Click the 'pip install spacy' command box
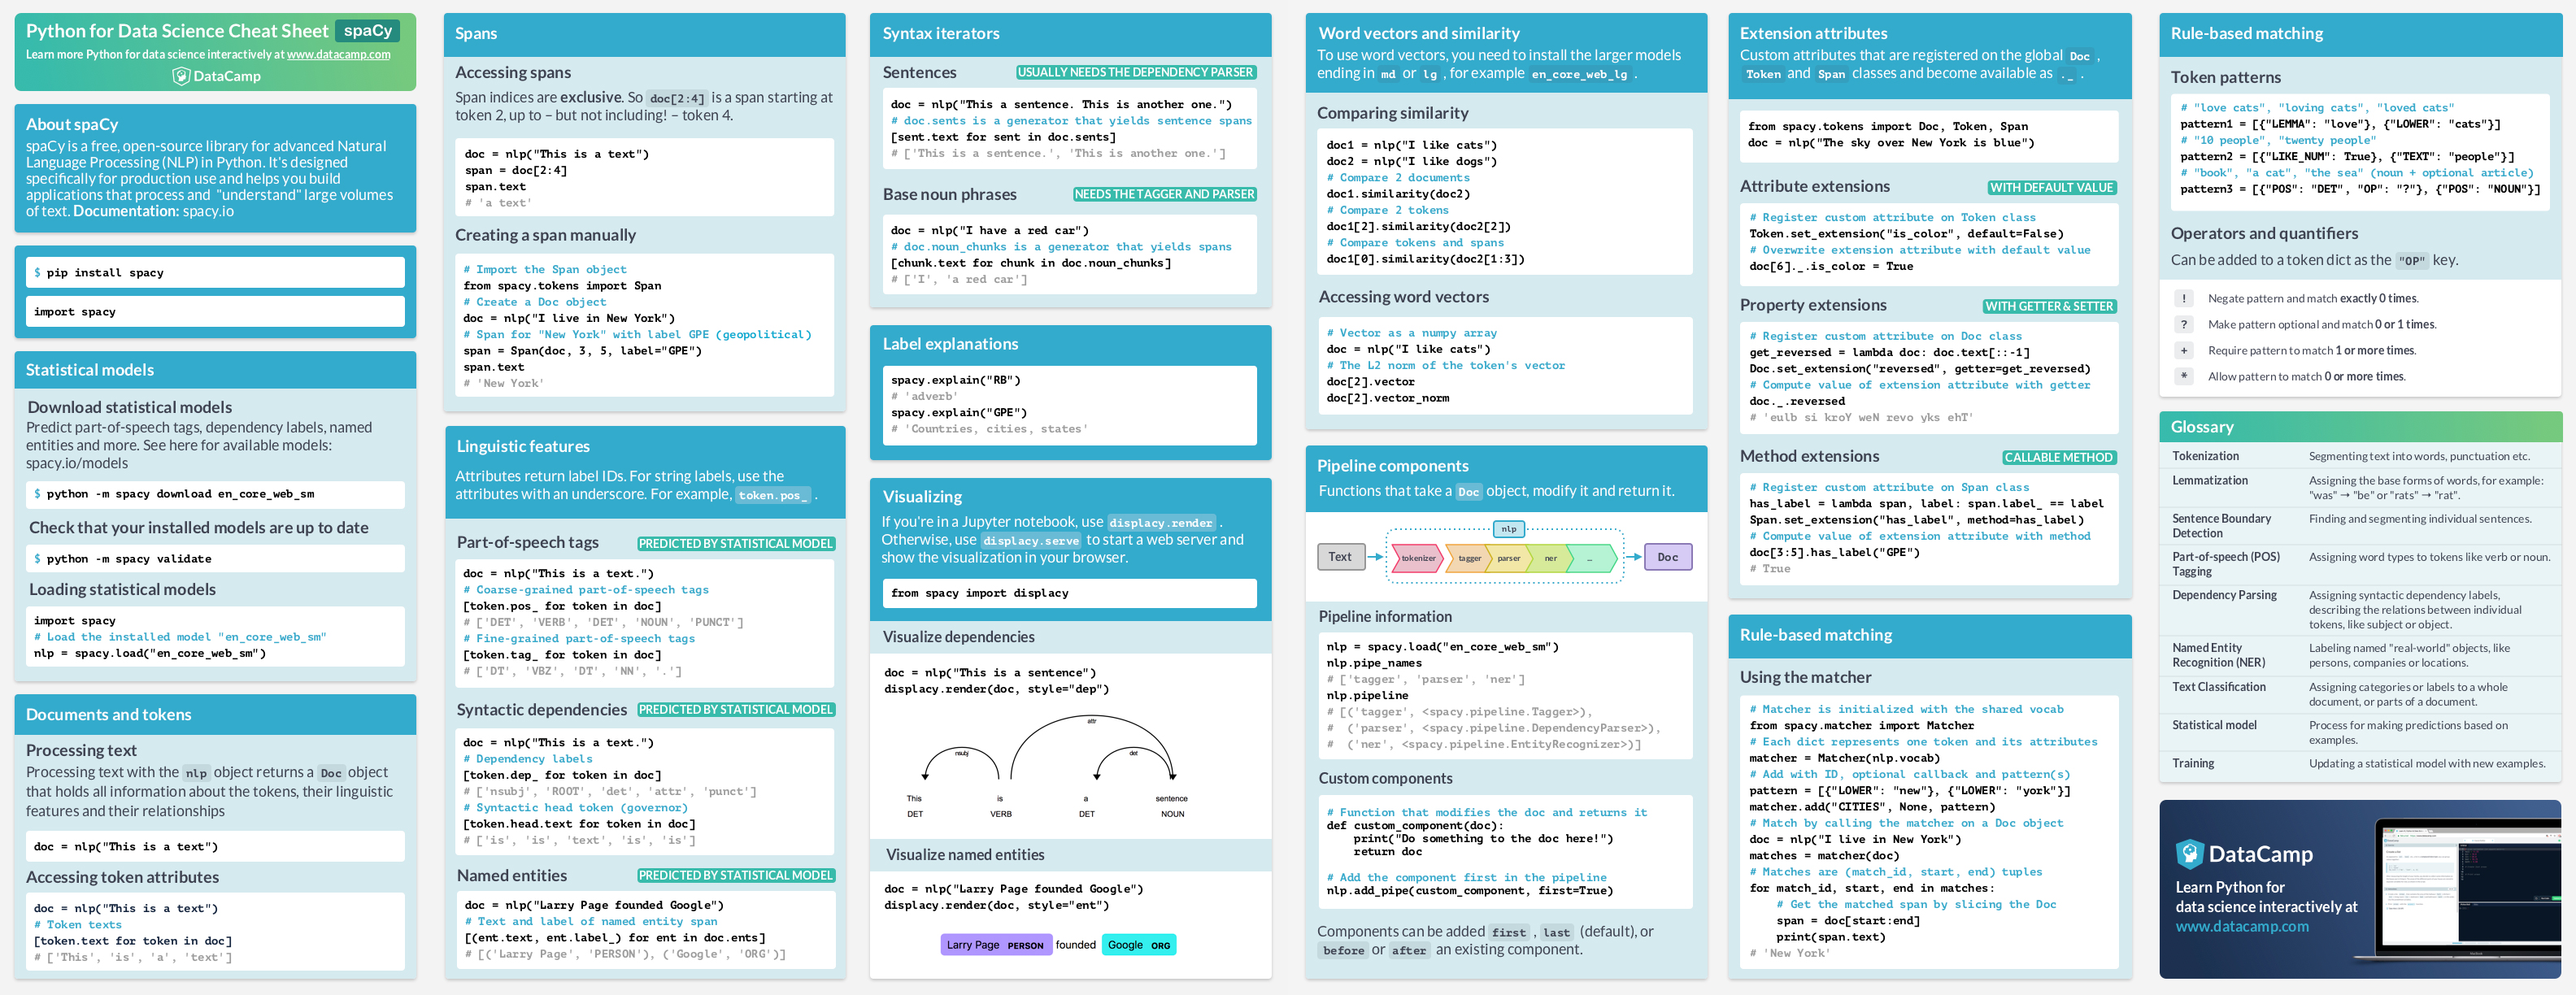The image size is (2576, 995). coord(215,272)
